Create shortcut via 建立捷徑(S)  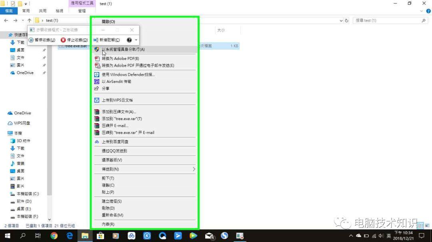(x=145, y=201)
